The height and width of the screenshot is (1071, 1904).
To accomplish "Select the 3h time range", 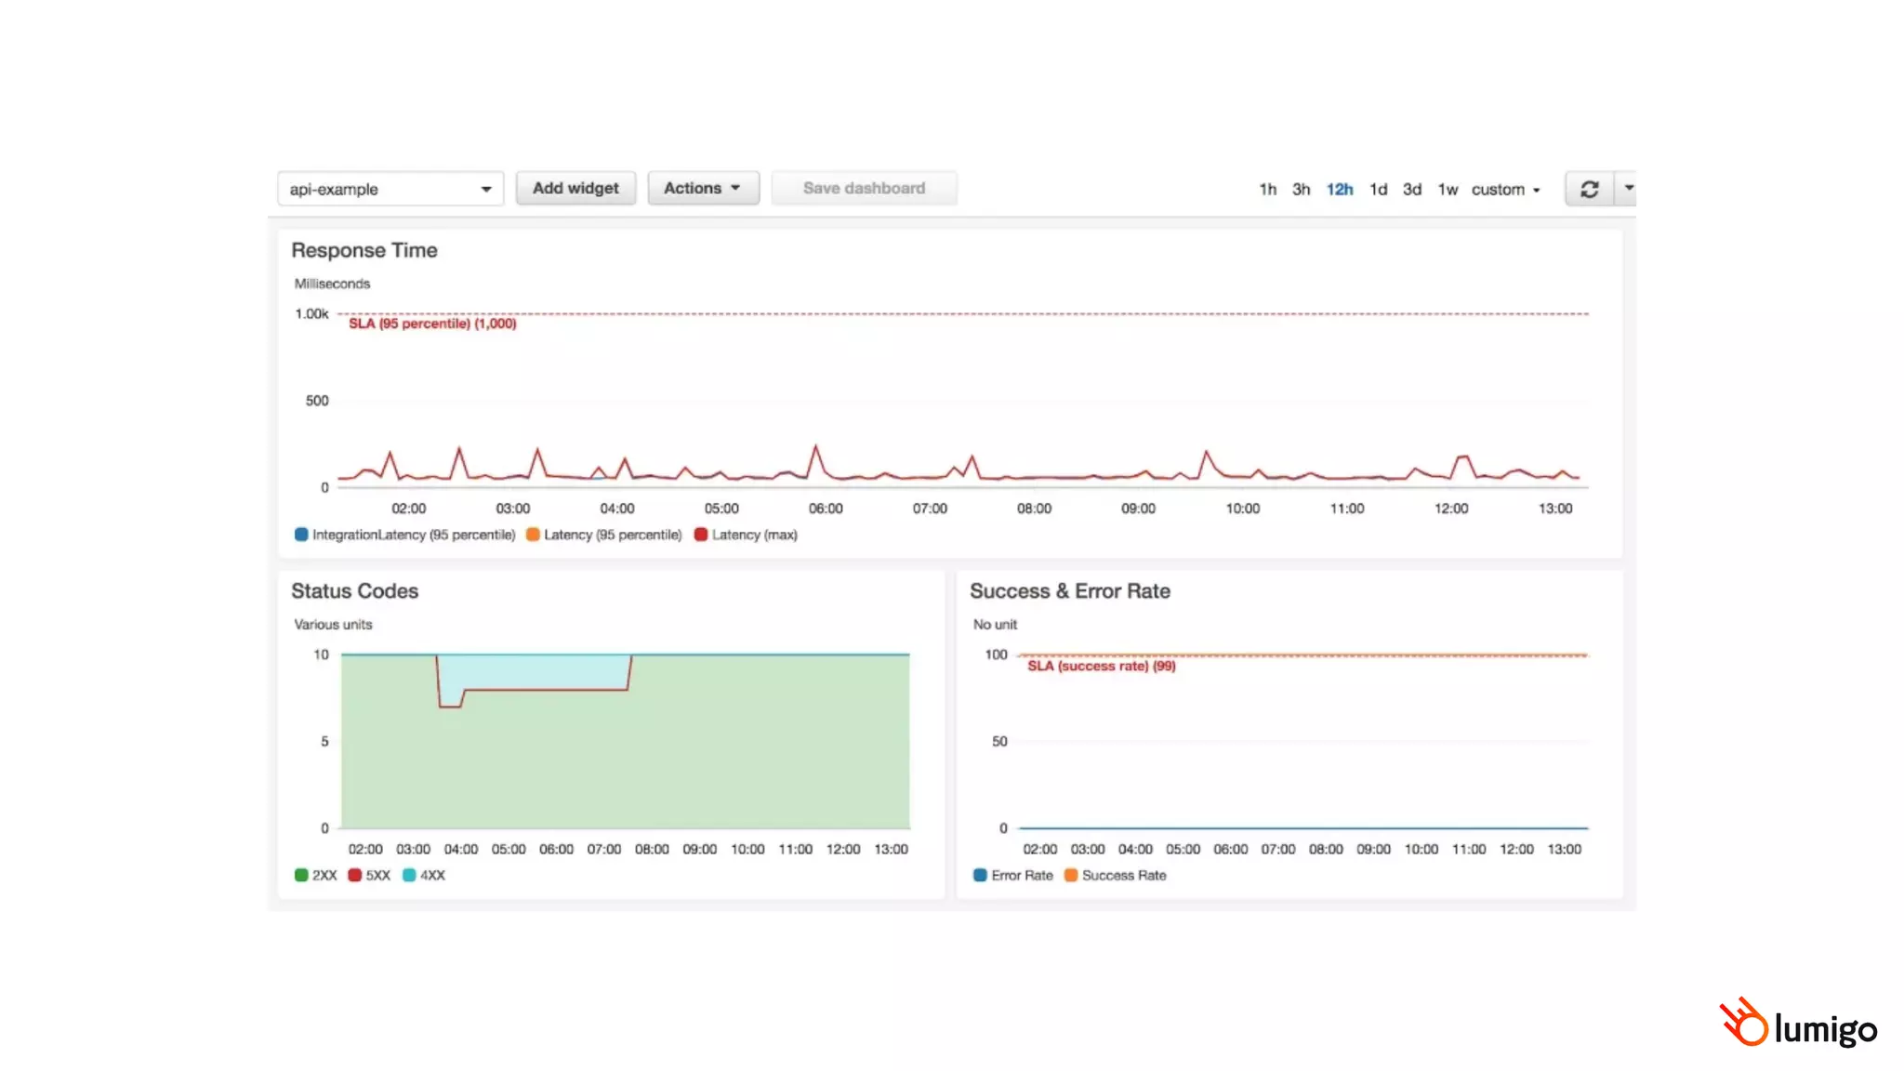I will (1301, 190).
